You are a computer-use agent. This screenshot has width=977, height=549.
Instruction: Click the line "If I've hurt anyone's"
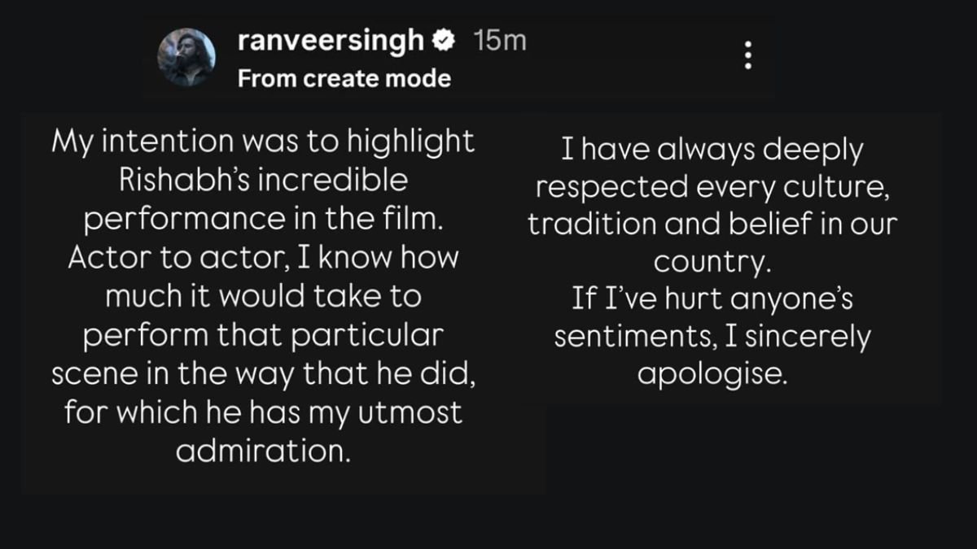point(712,301)
